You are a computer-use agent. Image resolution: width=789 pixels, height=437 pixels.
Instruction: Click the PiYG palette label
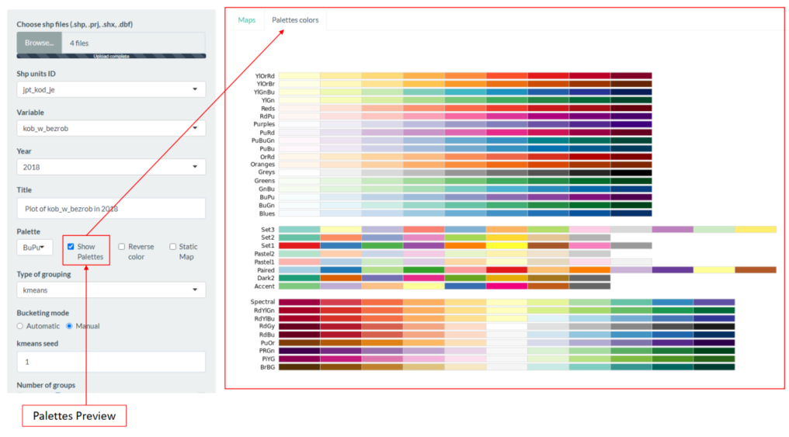click(269, 359)
